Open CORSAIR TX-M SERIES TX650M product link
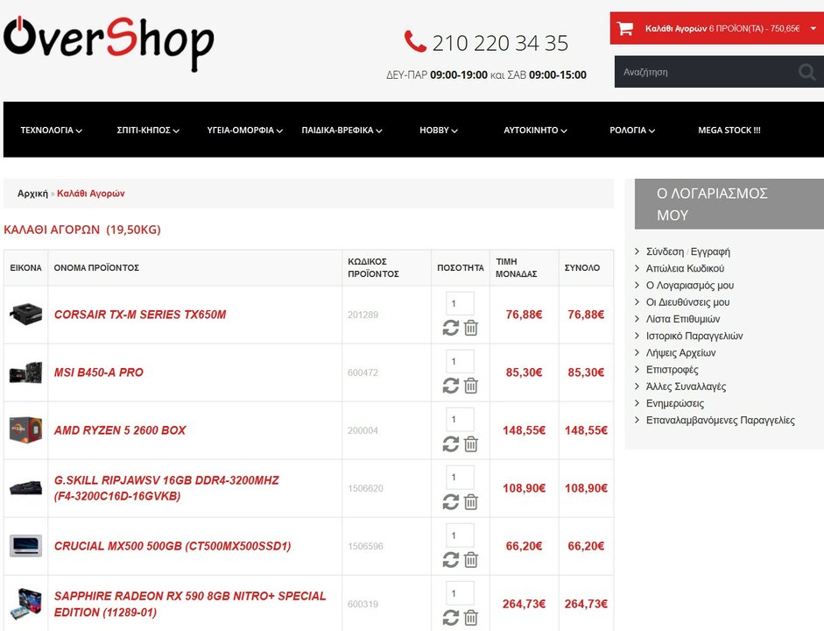Screen dimensions: 824x631 tap(140, 315)
